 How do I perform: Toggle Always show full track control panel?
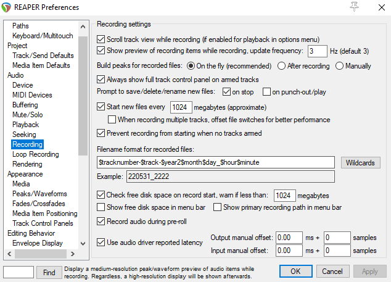pos(101,80)
